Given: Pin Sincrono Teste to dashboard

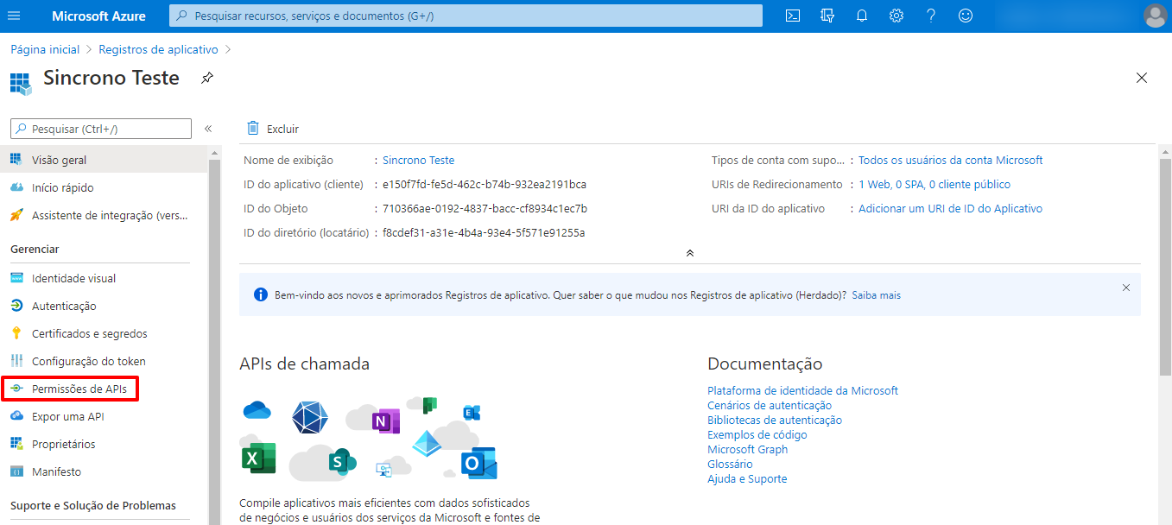Looking at the screenshot, I should (206, 78).
